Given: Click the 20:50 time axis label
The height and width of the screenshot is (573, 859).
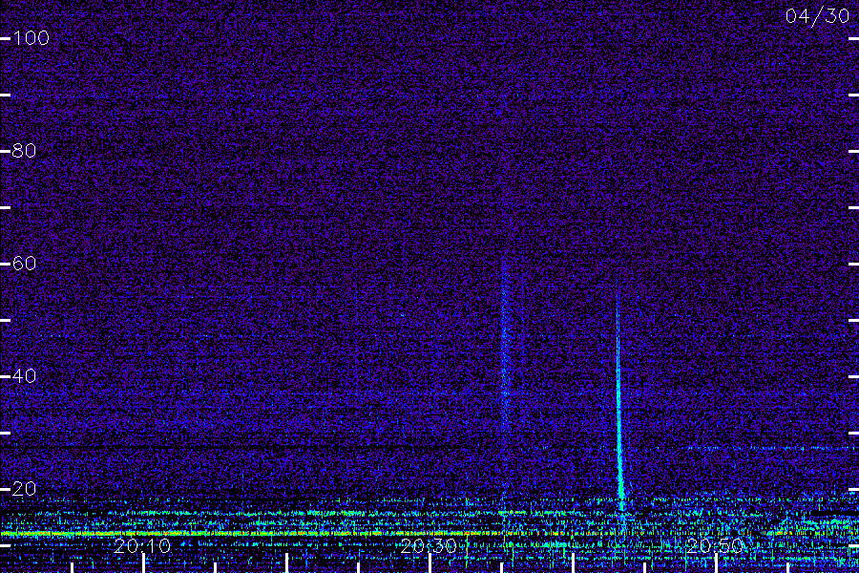Looking at the screenshot, I should coord(715,545).
